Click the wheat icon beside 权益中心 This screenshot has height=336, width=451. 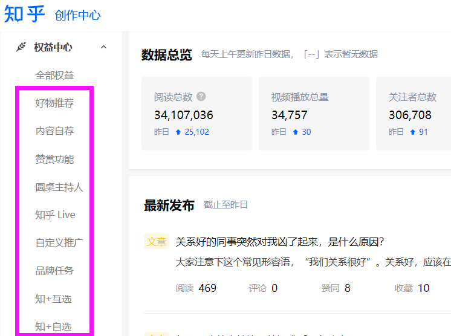tap(21, 47)
